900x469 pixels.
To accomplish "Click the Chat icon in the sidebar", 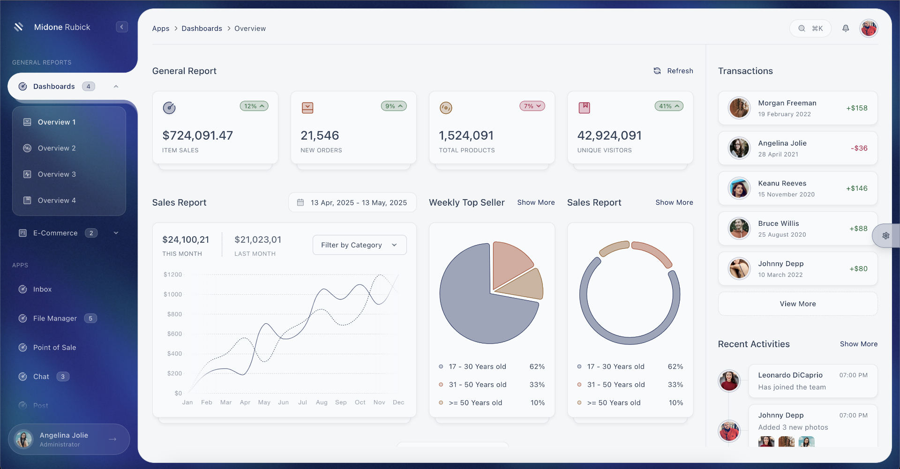I will (23, 376).
